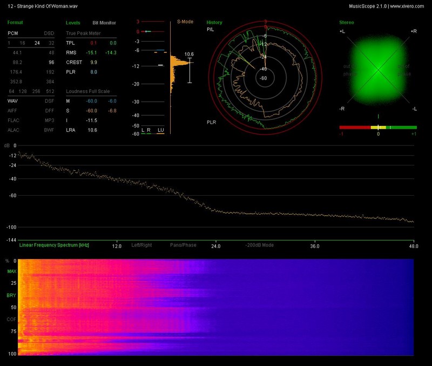Open the www.xivero.com link

point(407,6)
